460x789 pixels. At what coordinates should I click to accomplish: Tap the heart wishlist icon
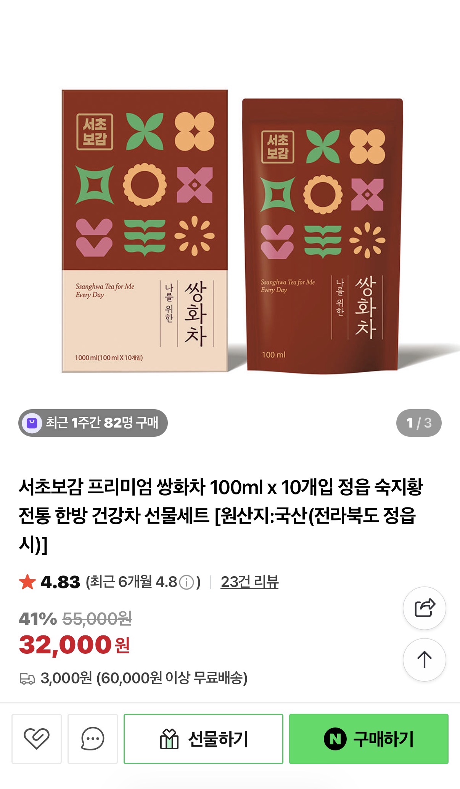click(37, 739)
